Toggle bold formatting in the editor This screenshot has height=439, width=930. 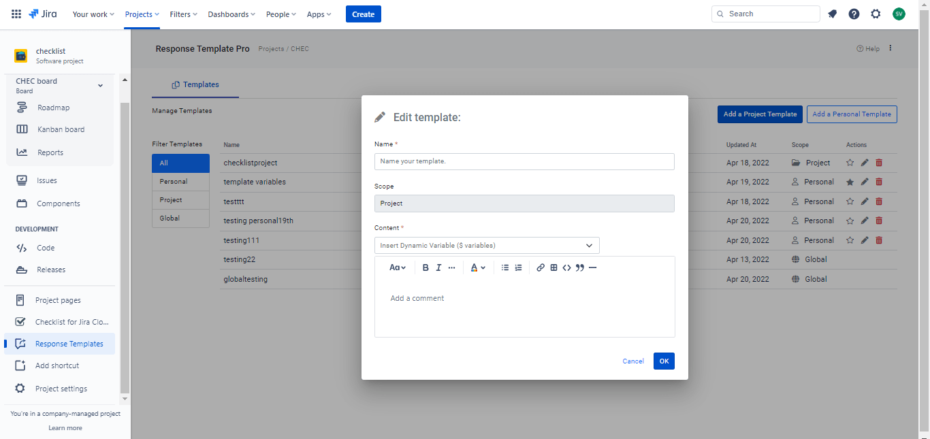(x=426, y=267)
